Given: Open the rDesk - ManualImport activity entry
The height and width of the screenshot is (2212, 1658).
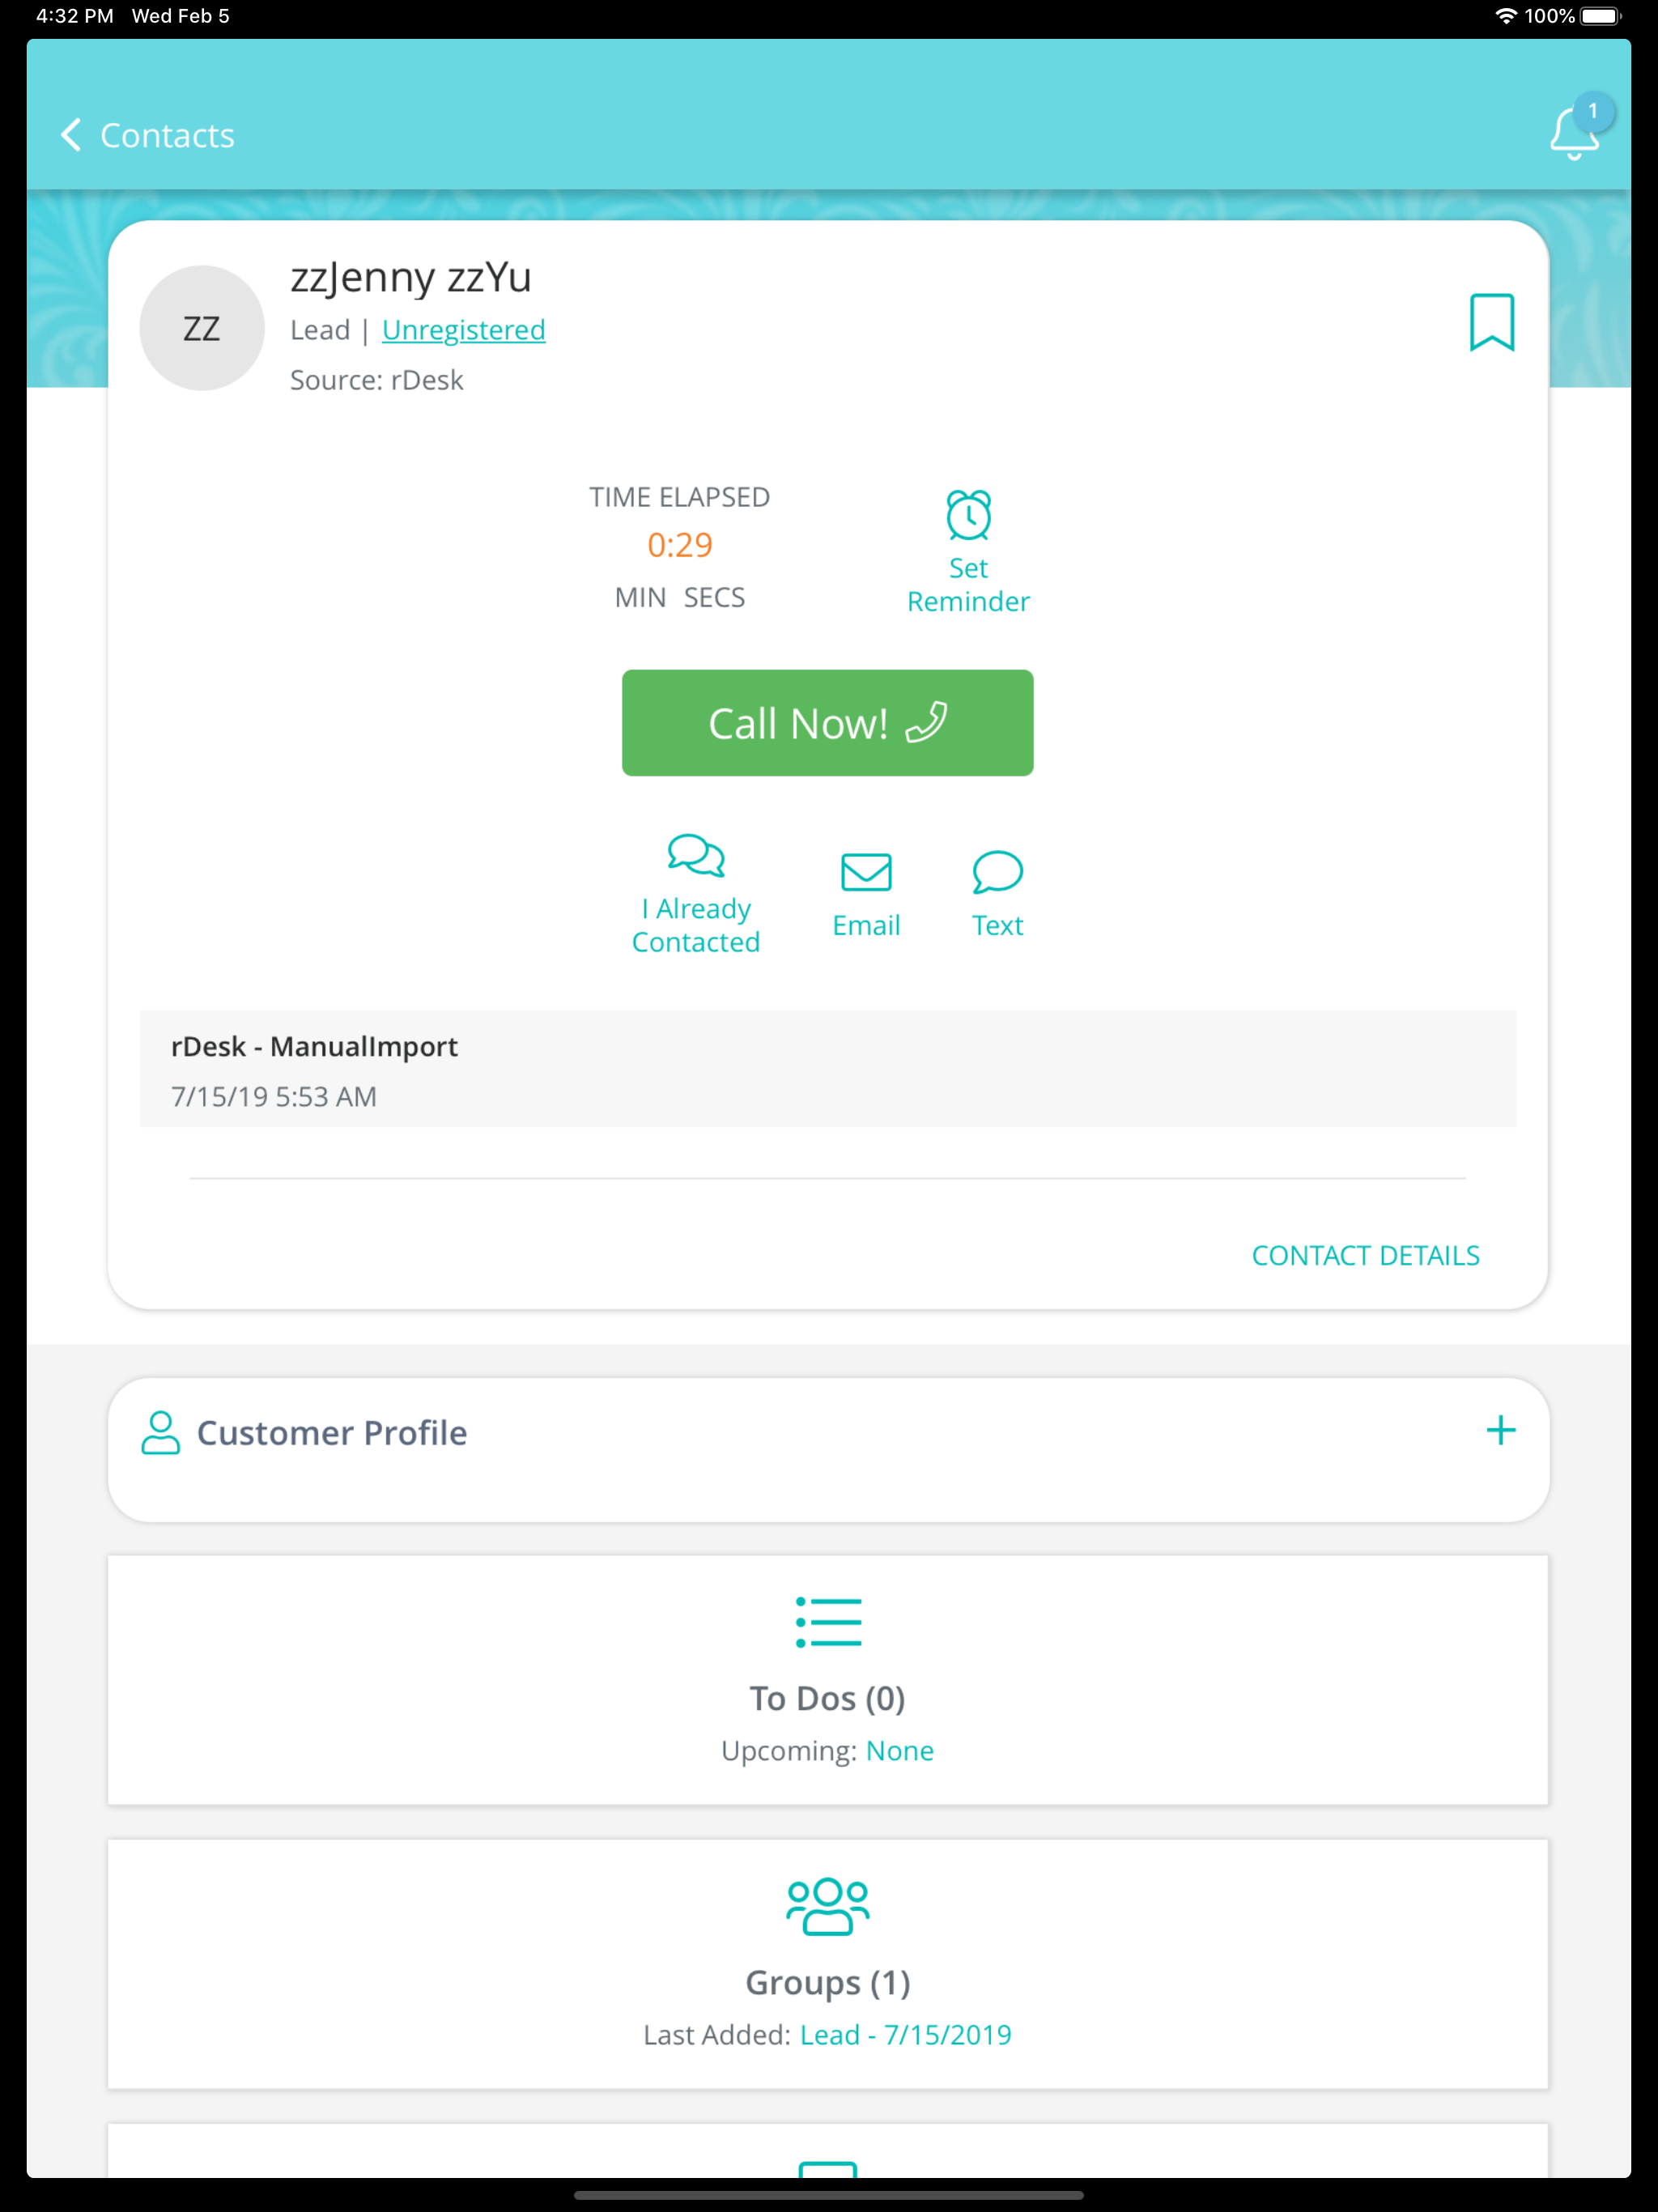Looking at the screenshot, I should (827, 1069).
